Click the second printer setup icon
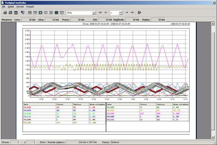This screenshot has height=145, width=217. point(10,13)
